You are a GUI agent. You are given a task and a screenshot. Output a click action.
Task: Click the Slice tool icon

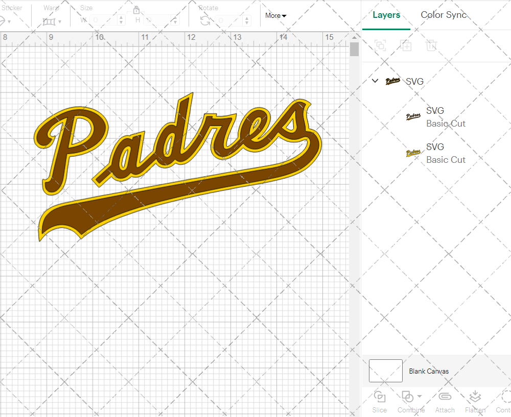[x=380, y=397]
